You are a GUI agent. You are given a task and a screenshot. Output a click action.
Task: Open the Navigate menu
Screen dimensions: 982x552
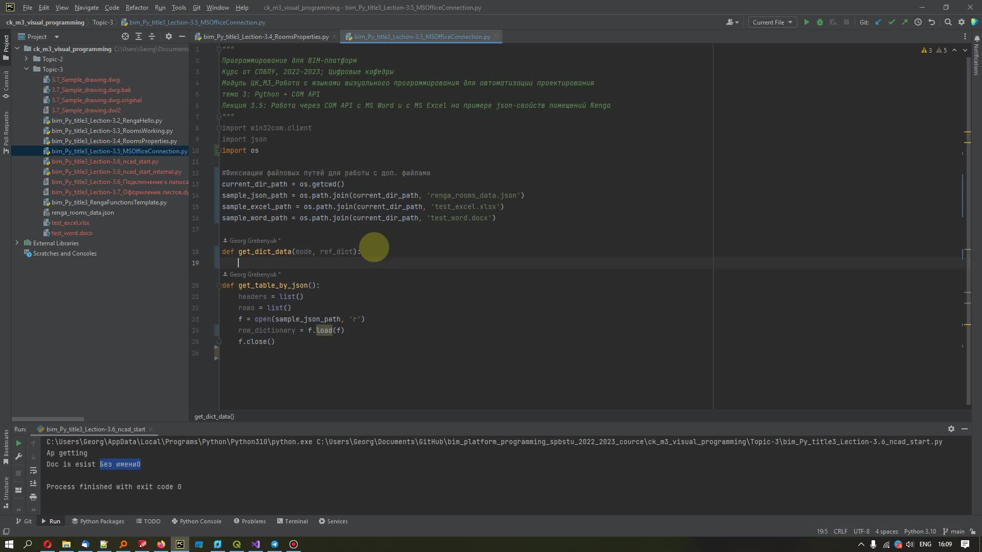[86, 8]
